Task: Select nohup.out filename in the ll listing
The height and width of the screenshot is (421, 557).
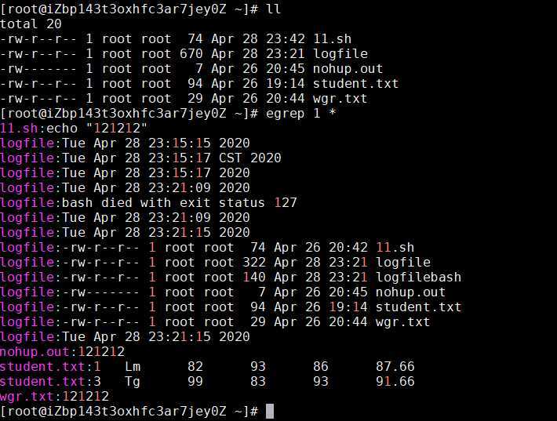Action: (x=348, y=68)
